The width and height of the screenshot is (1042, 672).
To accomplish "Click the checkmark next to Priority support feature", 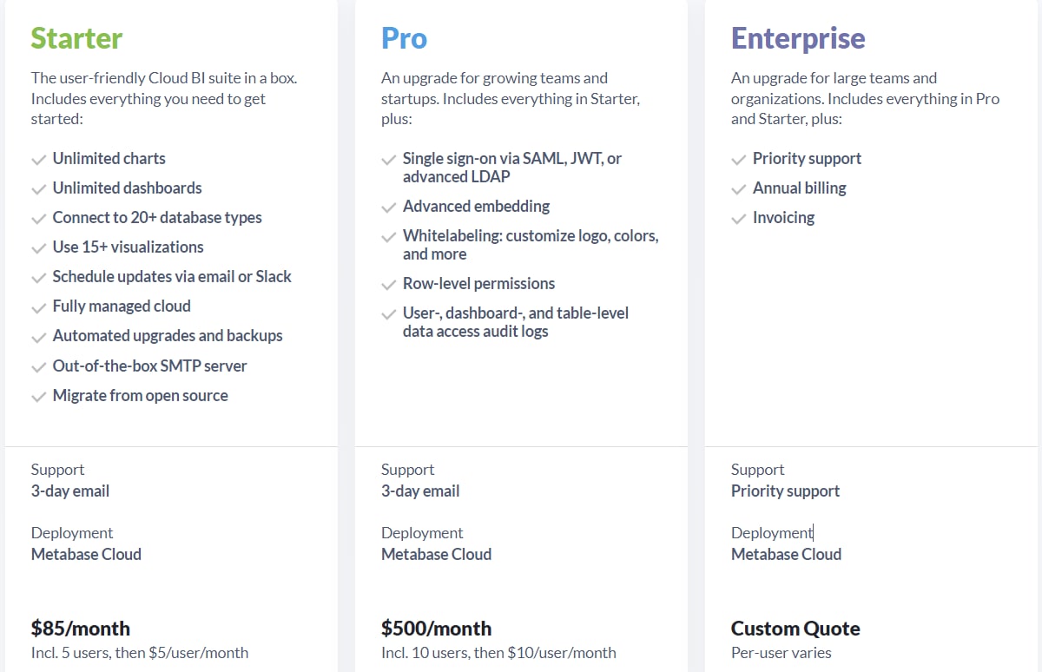I will click(738, 160).
